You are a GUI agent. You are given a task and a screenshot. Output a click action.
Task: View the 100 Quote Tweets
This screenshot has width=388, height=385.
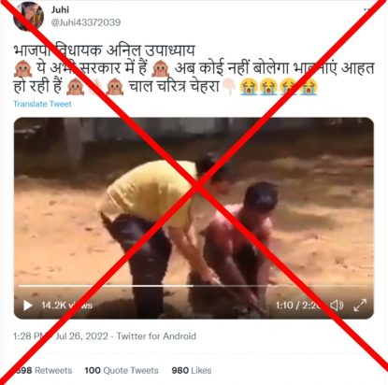(x=122, y=370)
